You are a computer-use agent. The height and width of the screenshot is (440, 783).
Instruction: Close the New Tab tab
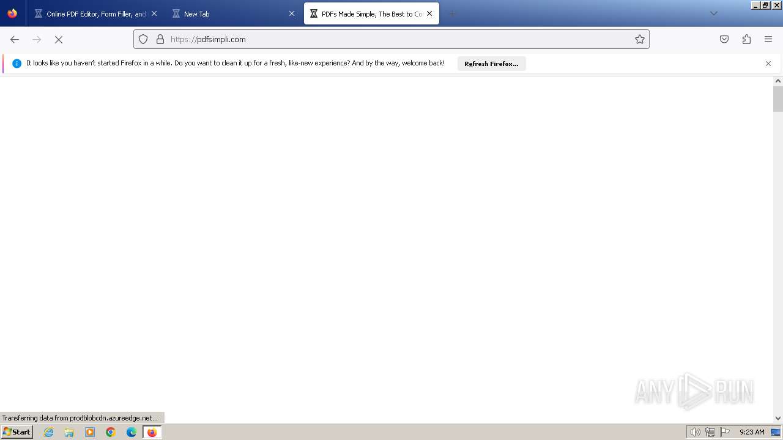pyautogui.click(x=292, y=13)
